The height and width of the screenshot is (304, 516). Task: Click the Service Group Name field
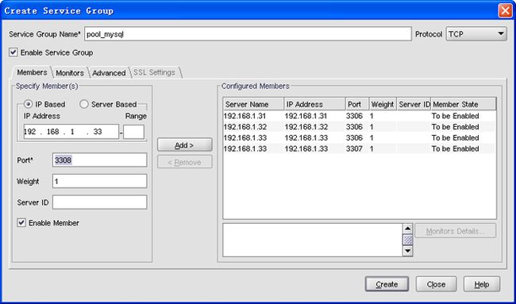(248, 34)
